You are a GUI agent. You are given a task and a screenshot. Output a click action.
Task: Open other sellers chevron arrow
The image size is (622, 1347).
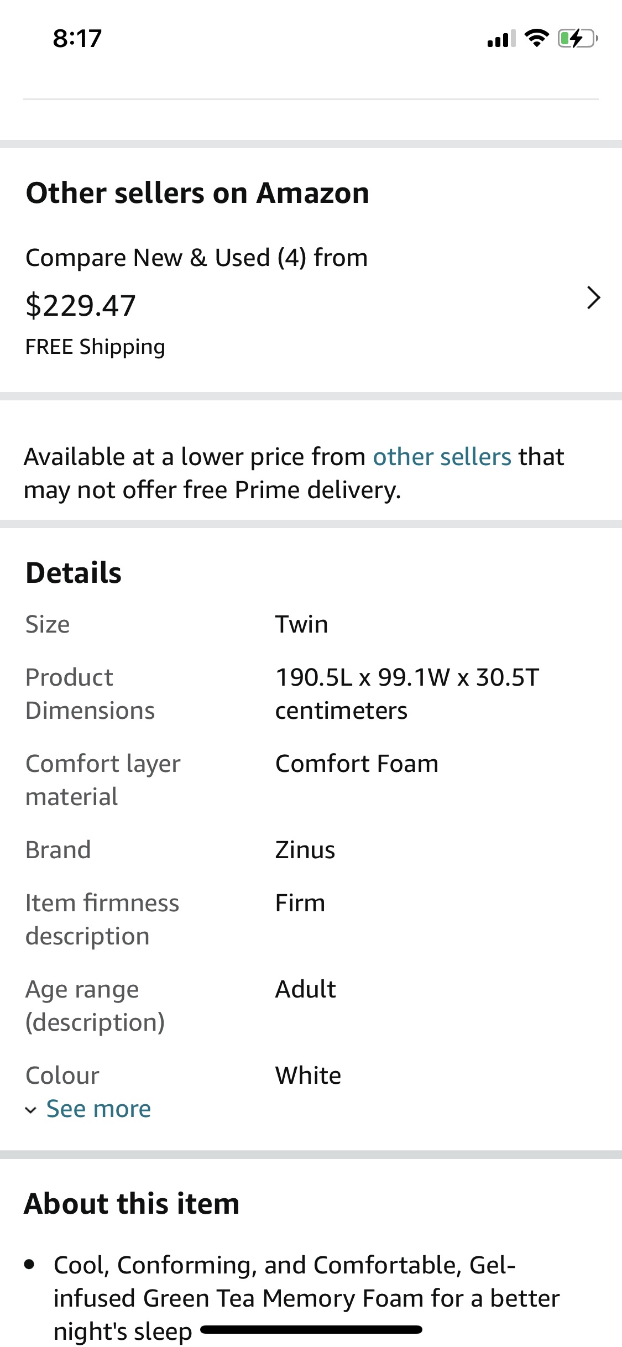593,297
